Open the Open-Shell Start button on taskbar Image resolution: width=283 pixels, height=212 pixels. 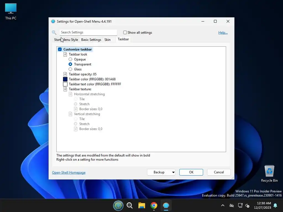pyautogui.click(x=118, y=205)
